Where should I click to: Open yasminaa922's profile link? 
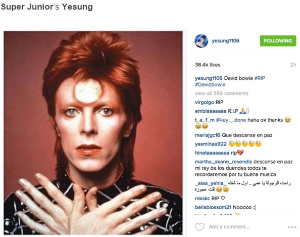pos(211,144)
